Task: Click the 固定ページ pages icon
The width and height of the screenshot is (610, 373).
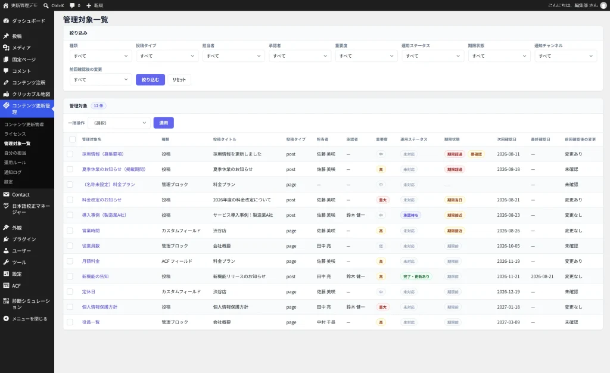Action: 6,59
